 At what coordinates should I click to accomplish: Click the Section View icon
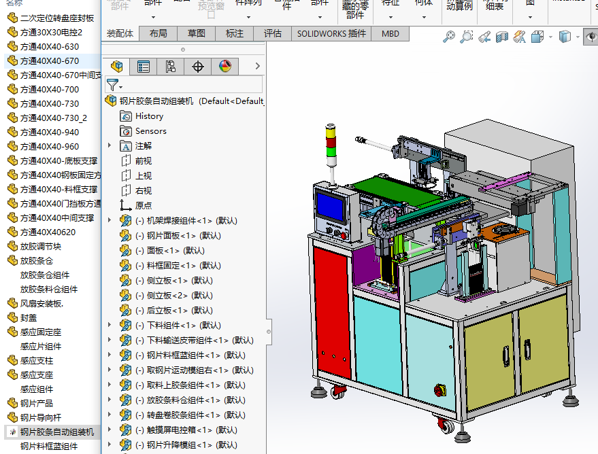tap(502, 37)
